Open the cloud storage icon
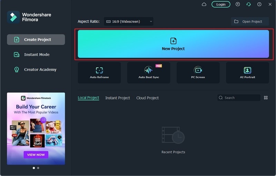 click(x=204, y=4)
